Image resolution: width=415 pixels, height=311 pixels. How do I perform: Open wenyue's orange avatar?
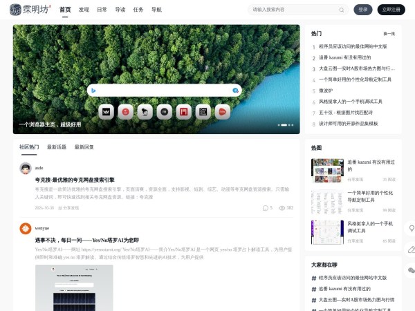26,228
